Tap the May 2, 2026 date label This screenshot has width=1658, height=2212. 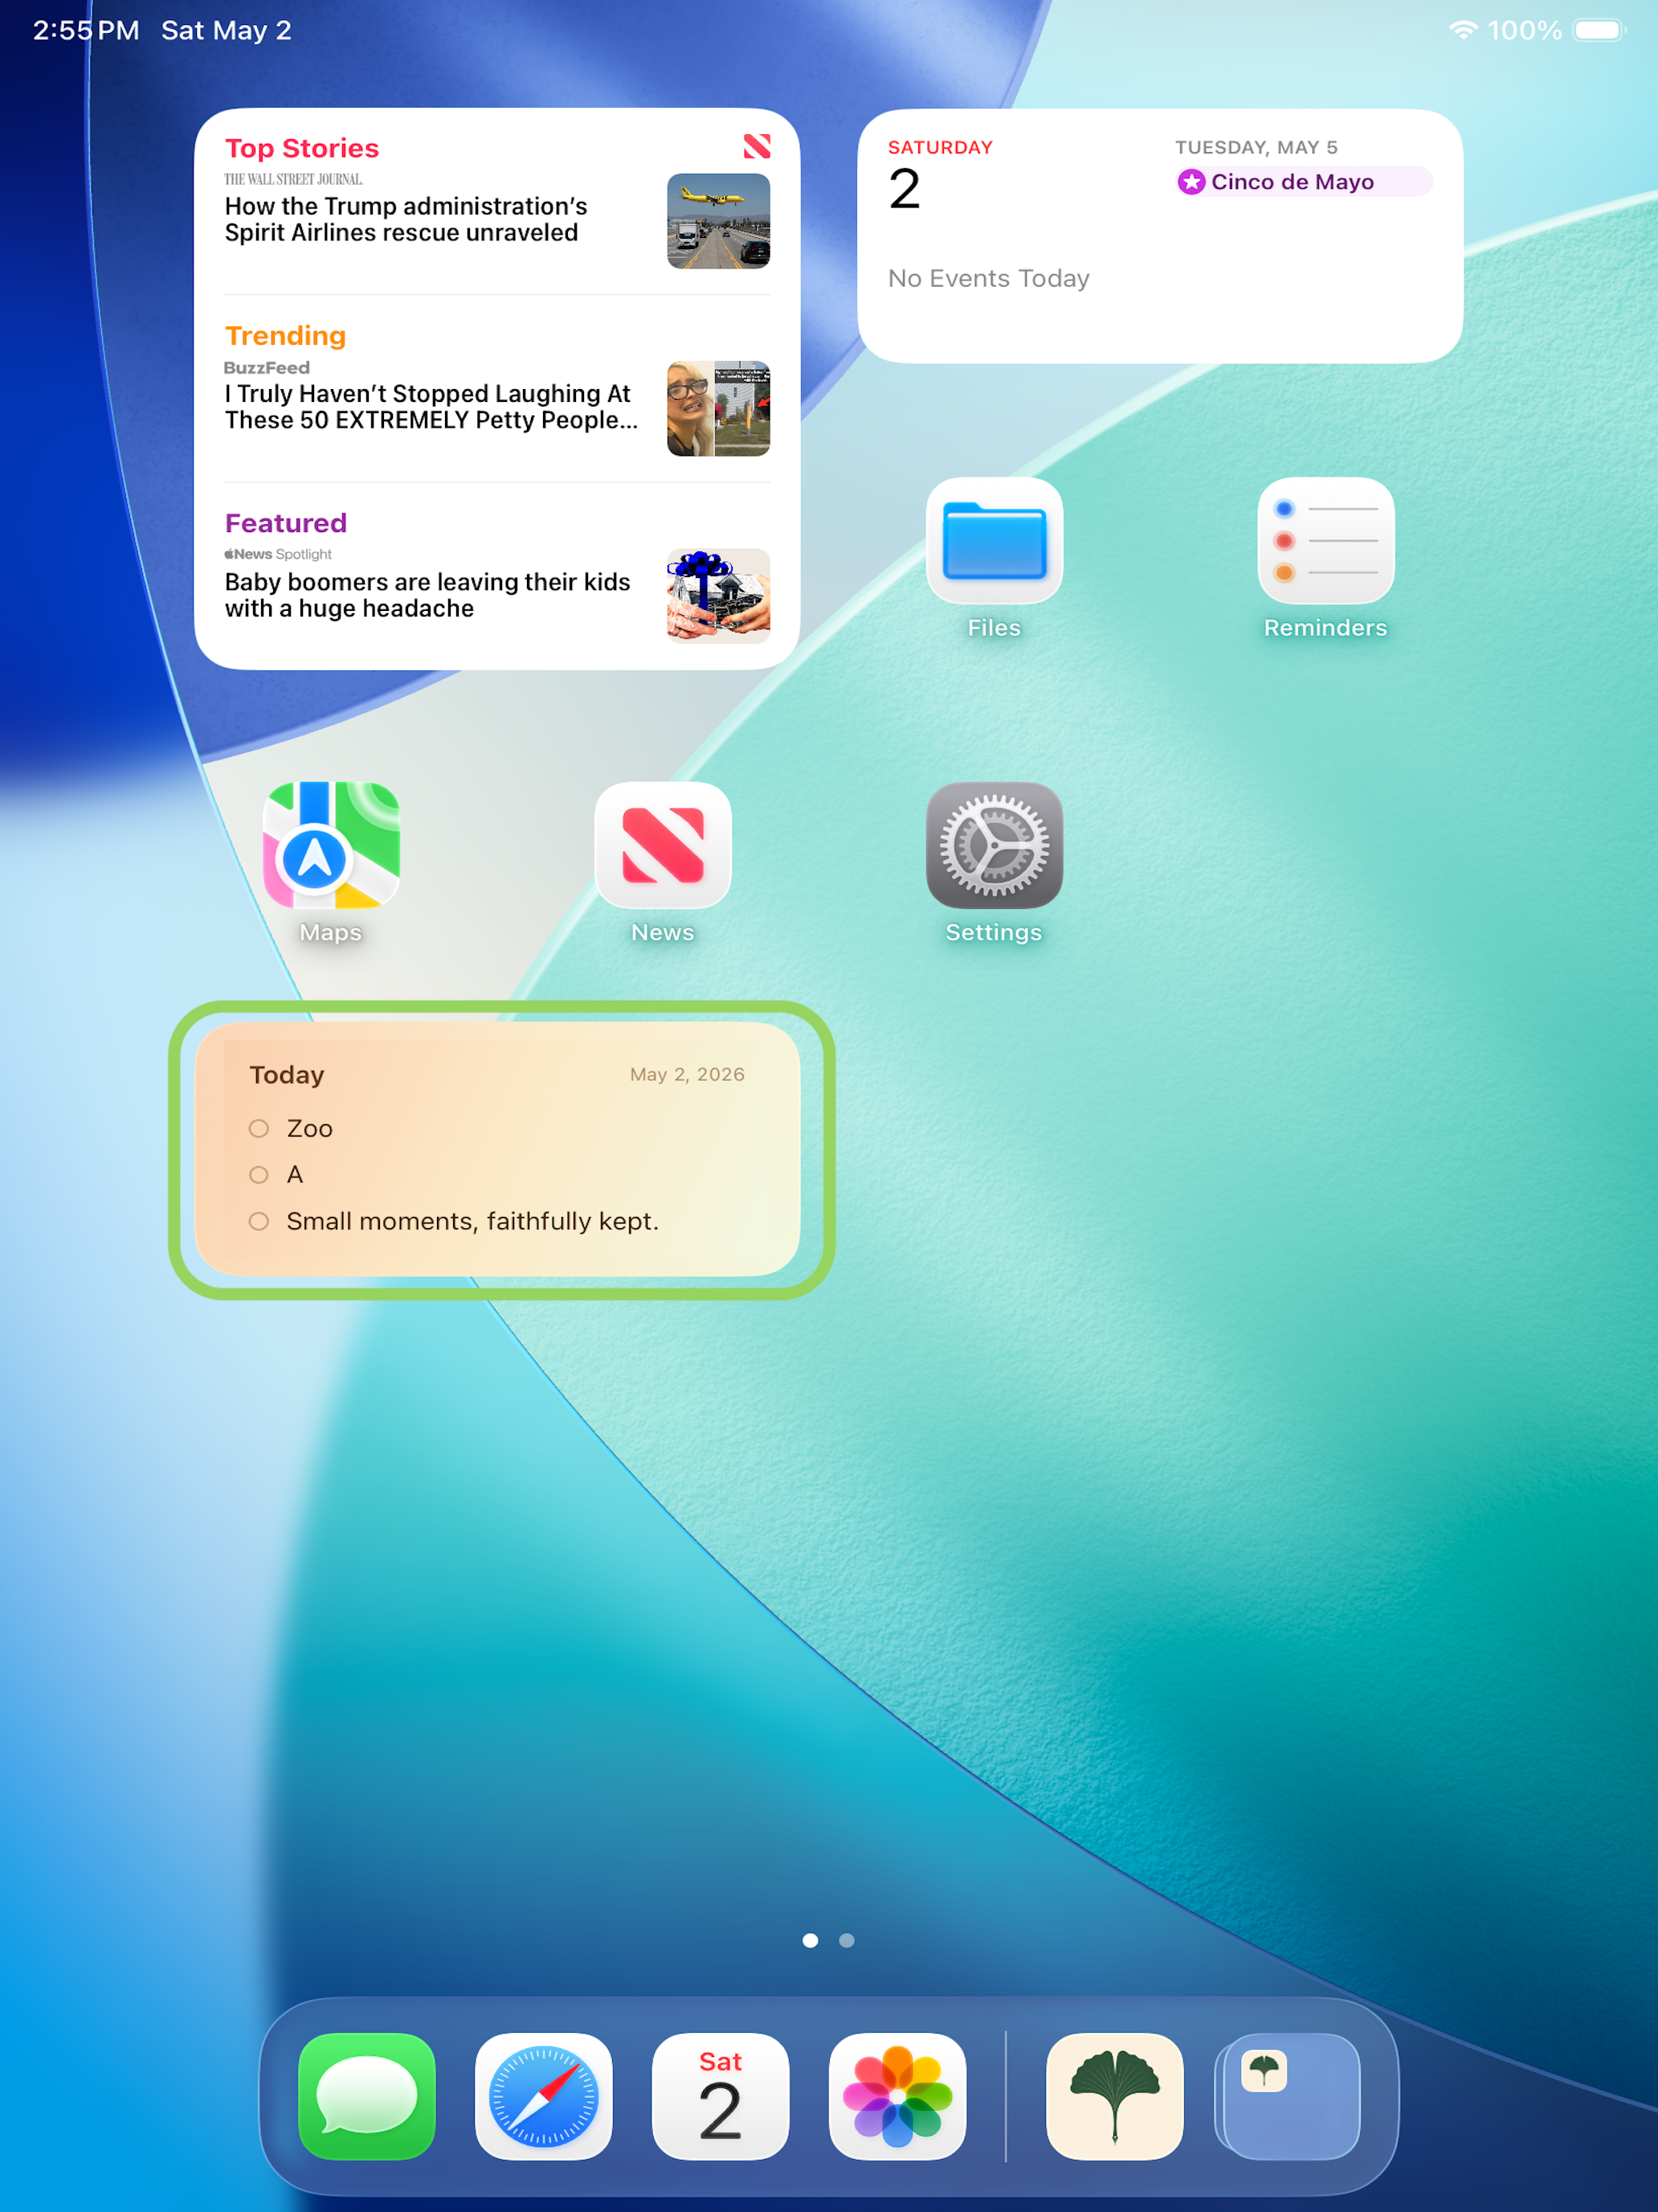[x=688, y=1074]
